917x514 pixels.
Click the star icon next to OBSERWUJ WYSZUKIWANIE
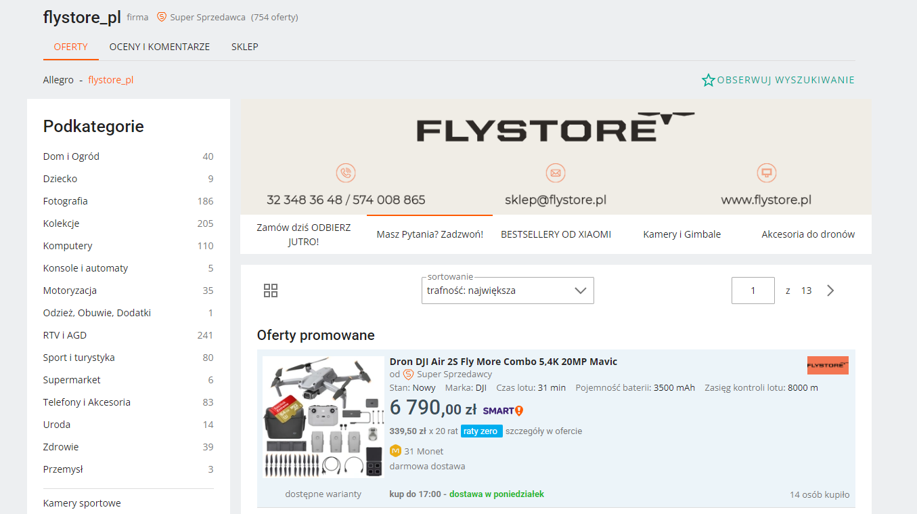[x=708, y=79]
